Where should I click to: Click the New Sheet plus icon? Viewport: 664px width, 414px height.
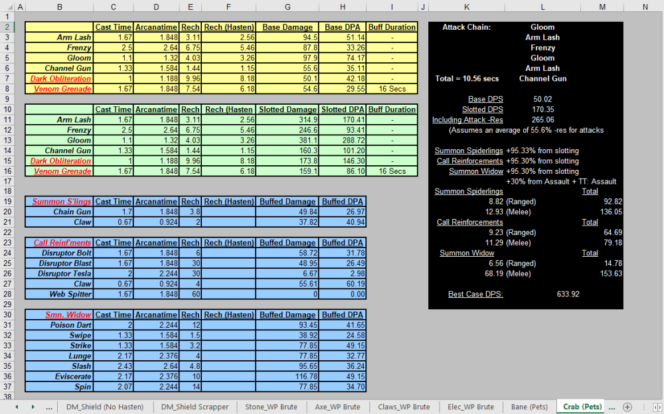pos(627,407)
